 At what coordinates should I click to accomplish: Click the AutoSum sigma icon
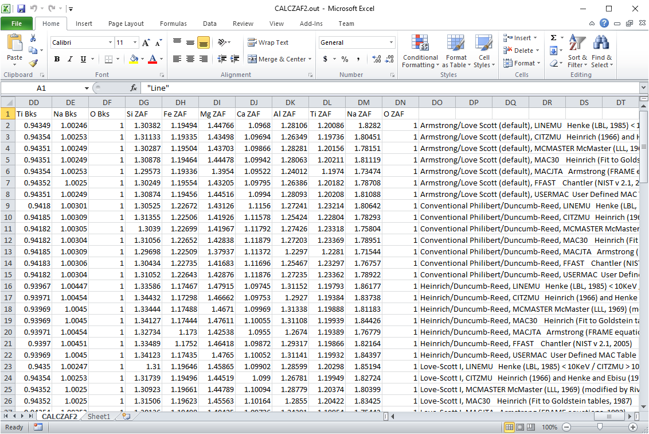tap(553, 38)
